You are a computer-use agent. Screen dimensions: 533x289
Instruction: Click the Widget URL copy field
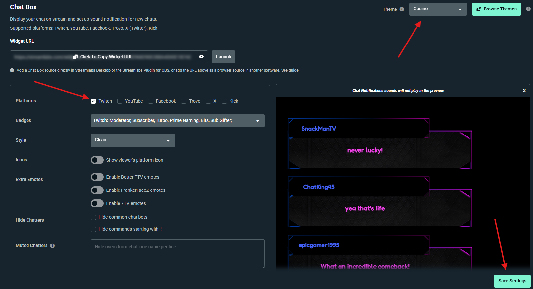(x=109, y=57)
